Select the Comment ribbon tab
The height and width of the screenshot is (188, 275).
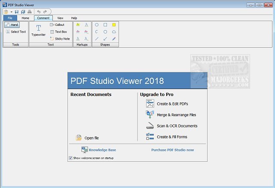pos(43,18)
